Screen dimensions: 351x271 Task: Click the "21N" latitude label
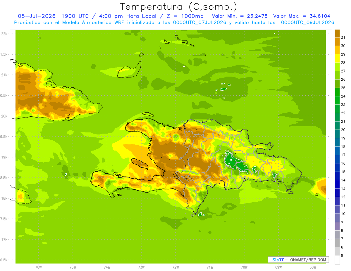5,75
